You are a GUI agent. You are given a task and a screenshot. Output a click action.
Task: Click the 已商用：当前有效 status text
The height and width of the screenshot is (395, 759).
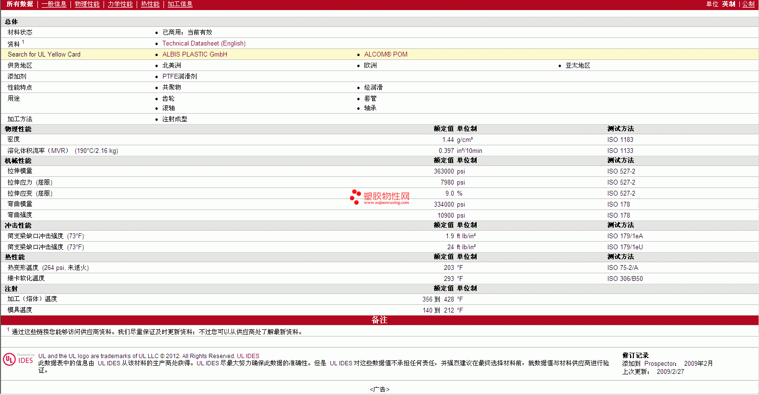(x=187, y=32)
